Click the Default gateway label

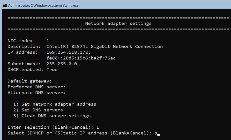(29, 81)
